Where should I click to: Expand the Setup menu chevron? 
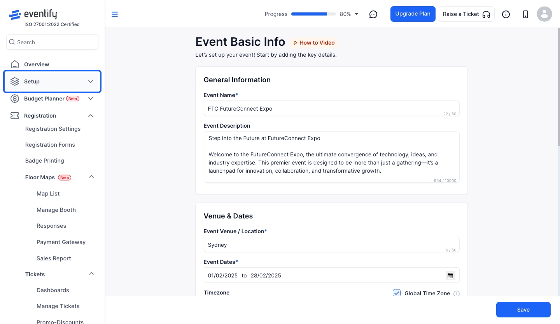(91, 81)
